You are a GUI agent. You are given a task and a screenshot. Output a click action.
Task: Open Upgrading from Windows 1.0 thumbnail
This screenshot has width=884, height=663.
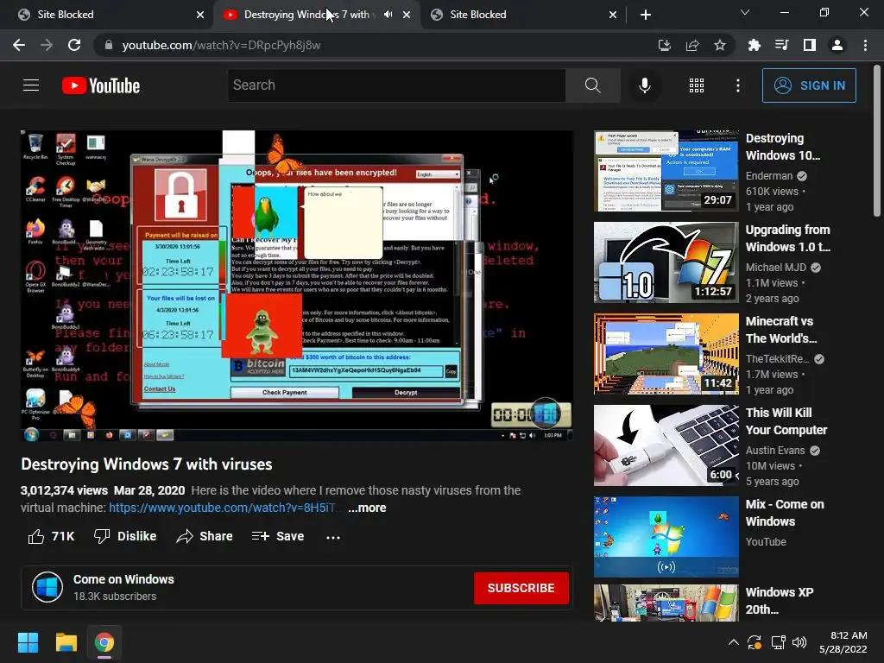point(666,262)
